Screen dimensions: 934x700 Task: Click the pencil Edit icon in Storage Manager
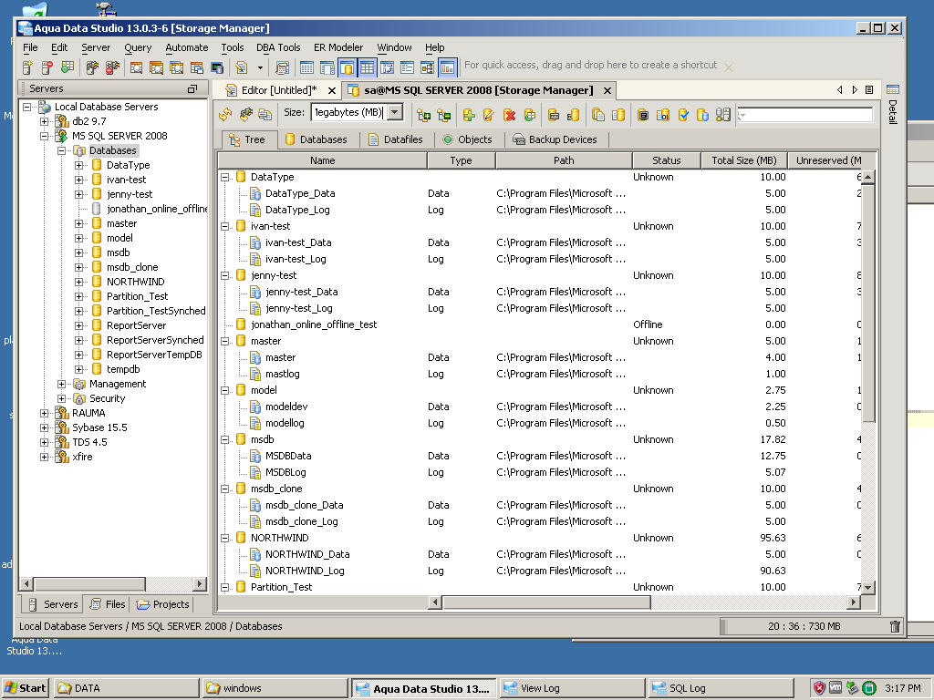click(x=489, y=114)
